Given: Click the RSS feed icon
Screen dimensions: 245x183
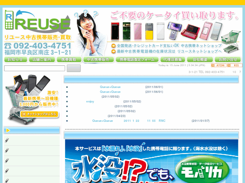Looking at the screenshot, I should [x=235, y=65].
